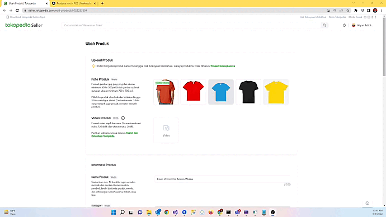Click the Nama Produk input field
The width and height of the screenshot is (386, 217).
[x=223, y=179]
